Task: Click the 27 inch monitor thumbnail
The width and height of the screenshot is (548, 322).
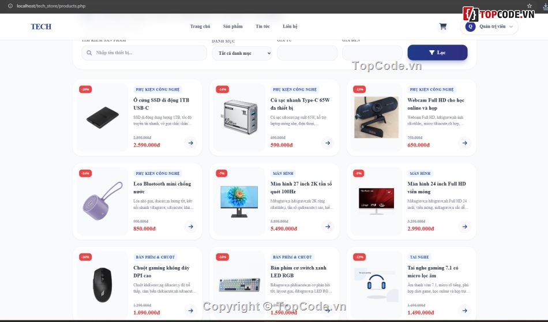Action: tap(239, 201)
